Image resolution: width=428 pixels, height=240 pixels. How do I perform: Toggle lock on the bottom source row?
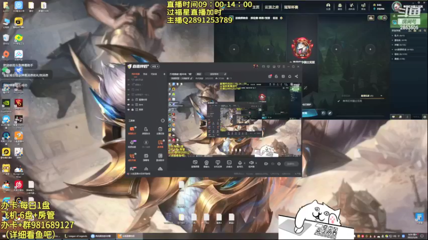point(133,110)
